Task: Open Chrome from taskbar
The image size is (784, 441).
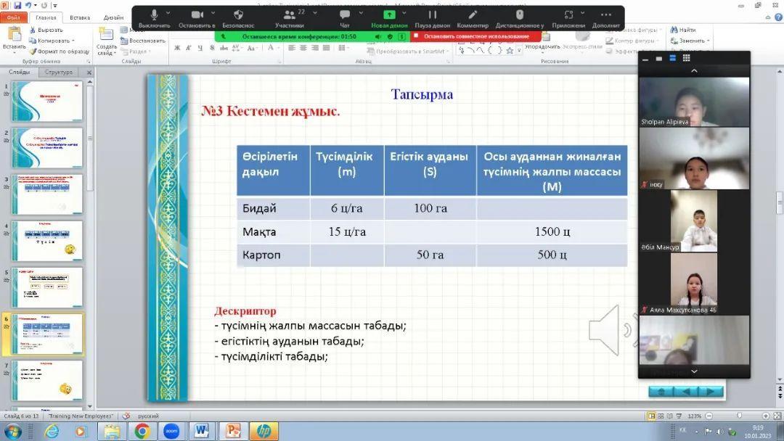Action: [x=142, y=431]
